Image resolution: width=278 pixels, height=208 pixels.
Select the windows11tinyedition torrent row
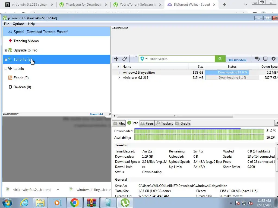click(195, 72)
